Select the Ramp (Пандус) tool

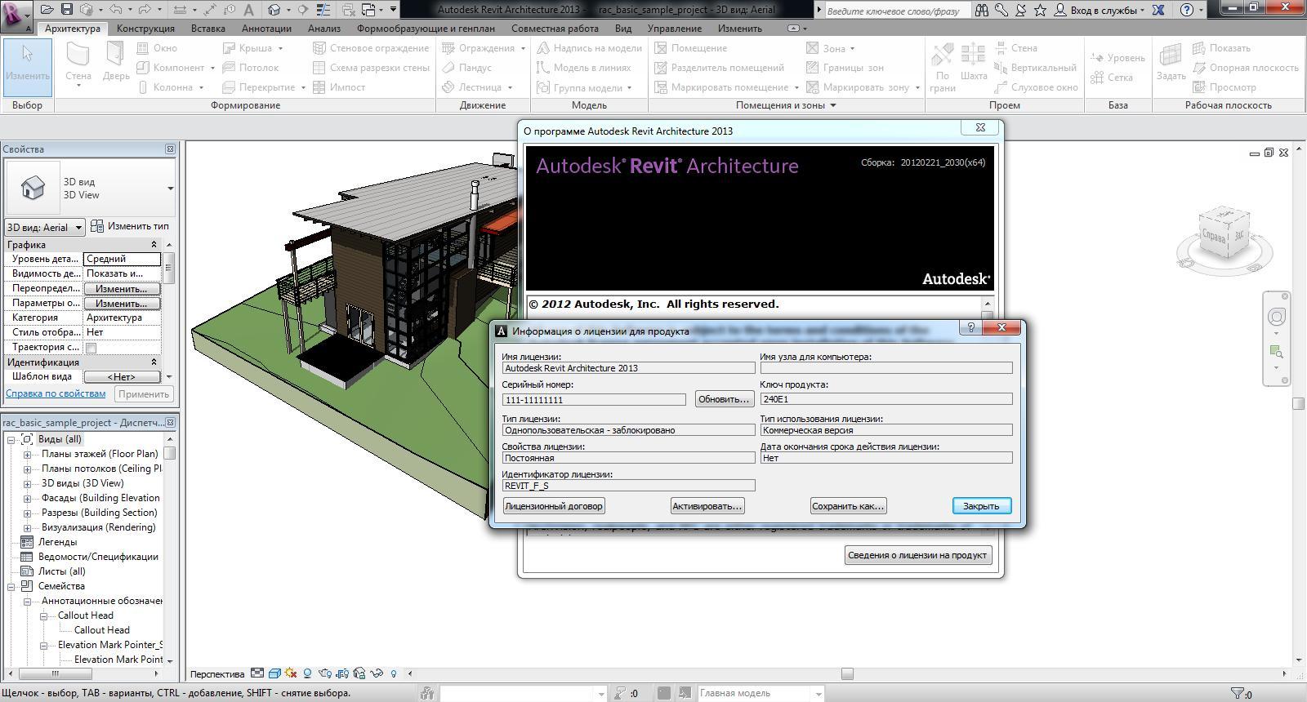click(x=466, y=68)
